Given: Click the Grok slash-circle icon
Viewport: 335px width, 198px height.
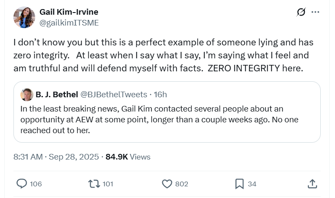Looking at the screenshot, I should pyautogui.click(x=301, y=12).
